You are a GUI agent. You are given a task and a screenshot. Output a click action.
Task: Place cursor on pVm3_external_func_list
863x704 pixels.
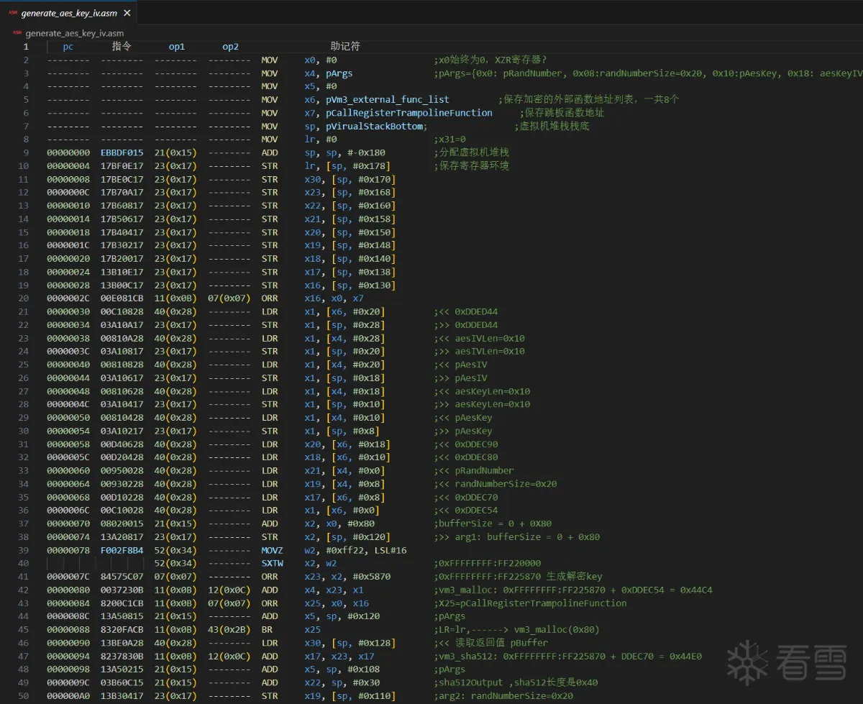[x=387, y=100]
